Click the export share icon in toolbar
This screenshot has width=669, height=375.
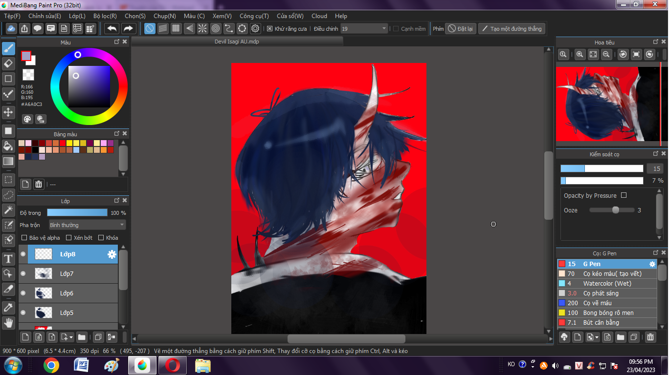24,29
